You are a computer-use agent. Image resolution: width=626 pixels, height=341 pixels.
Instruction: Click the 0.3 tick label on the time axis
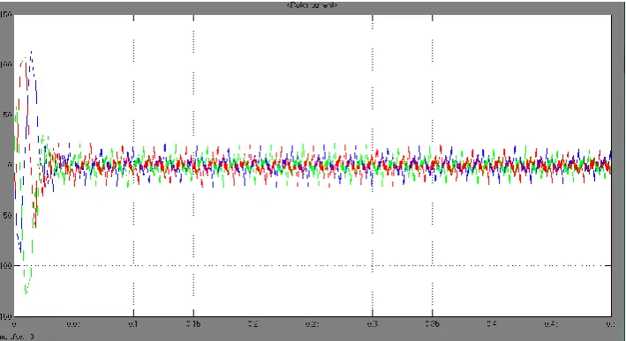[372, 324]
